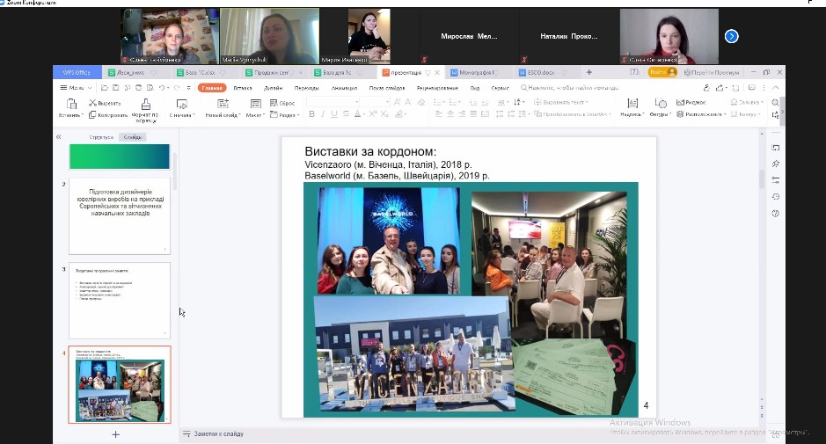Select the Format Painter brush icon
The image size is (826, 444).
tap(145, 103)
